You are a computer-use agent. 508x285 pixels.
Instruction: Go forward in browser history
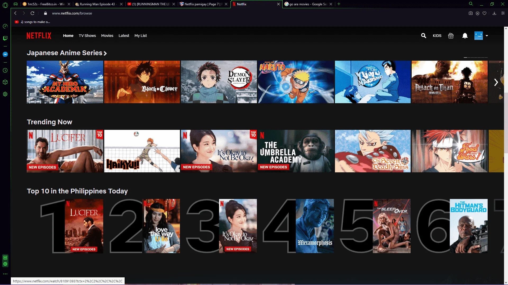click(x=24, y=13)
